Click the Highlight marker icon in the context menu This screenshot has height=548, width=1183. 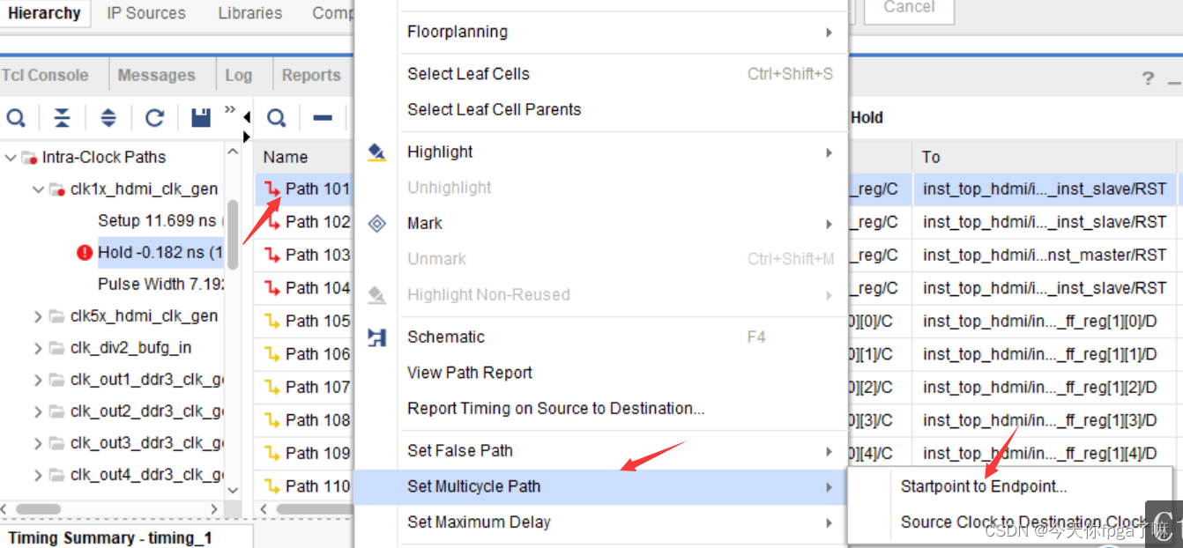click(376, 152)
